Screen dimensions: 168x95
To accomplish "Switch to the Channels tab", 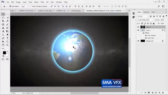I will click(146, 12).
